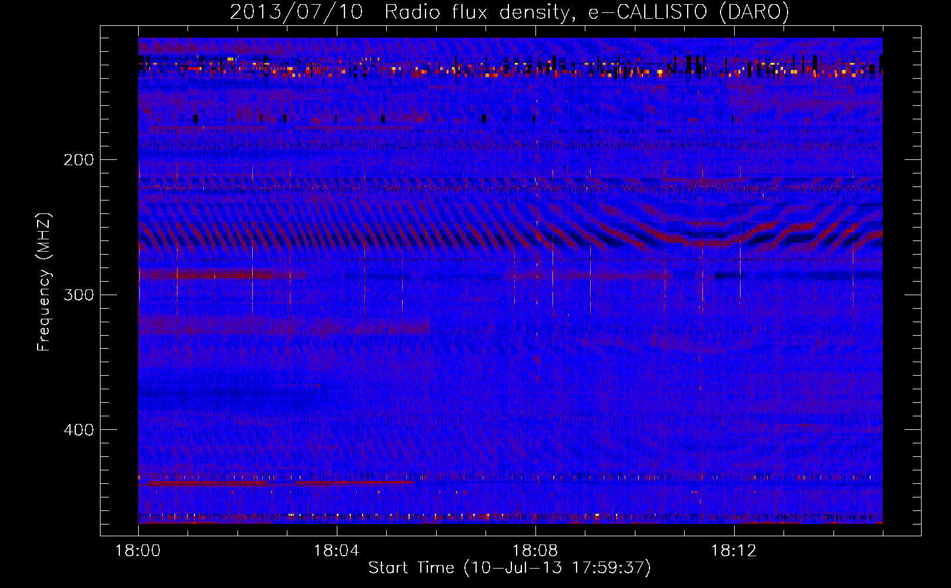Click the 300 frequency tick label
The image size is (951, 588).
[79, 295]
